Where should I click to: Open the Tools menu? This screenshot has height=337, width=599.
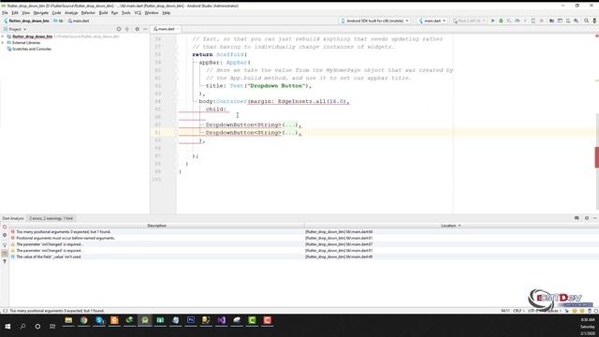[125, 12]
